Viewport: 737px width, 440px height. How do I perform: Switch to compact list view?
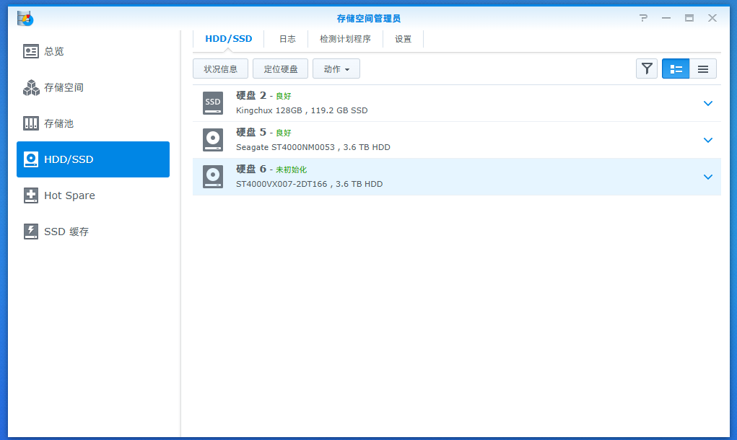coord(703,69)
